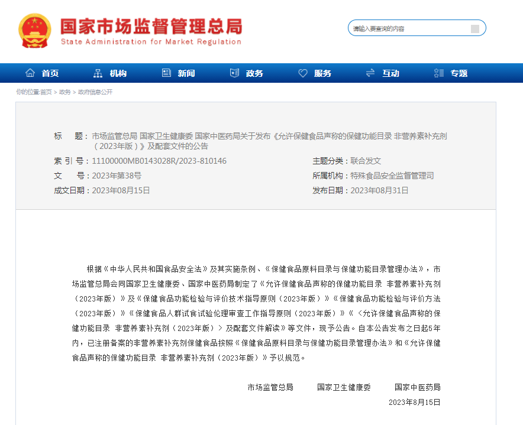This screenshot has height=425, width=523.
Task: Click the 政务 breadcrumb link
Action: point(64,92)
